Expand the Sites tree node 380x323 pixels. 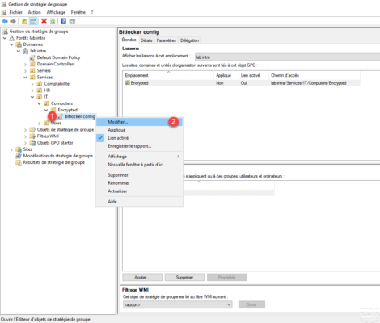point(11,149)
